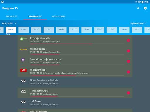This screenshot has height=112, width=150.
Task: Tap the 4fun Kids channel logo
Action: point(23,39)
